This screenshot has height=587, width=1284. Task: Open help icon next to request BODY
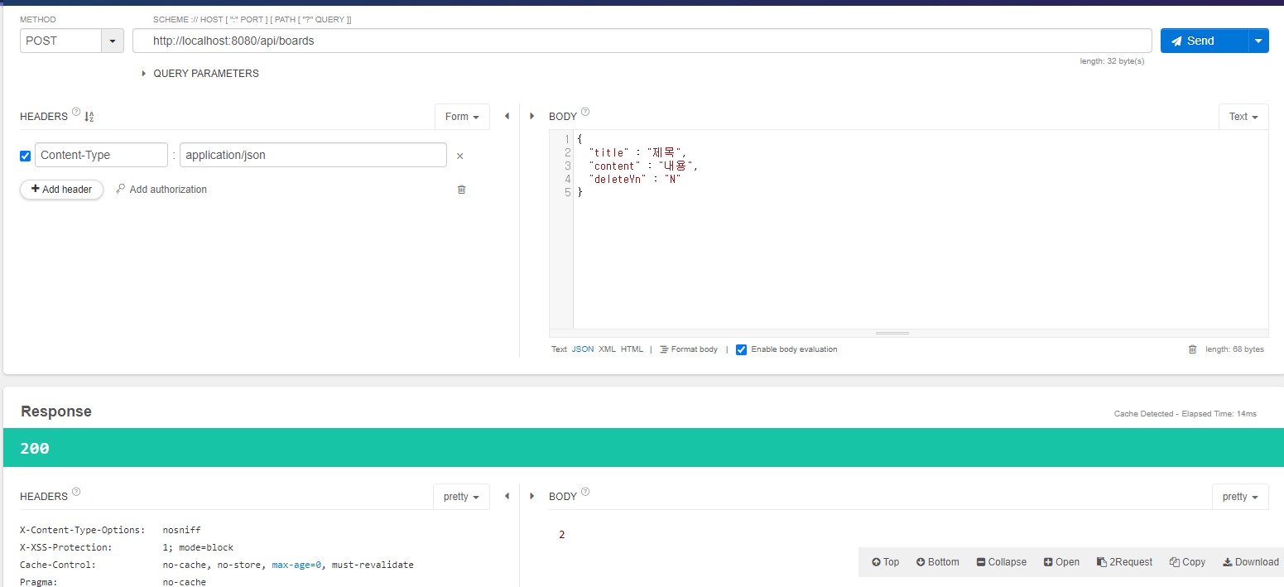(x=585, y=113)
